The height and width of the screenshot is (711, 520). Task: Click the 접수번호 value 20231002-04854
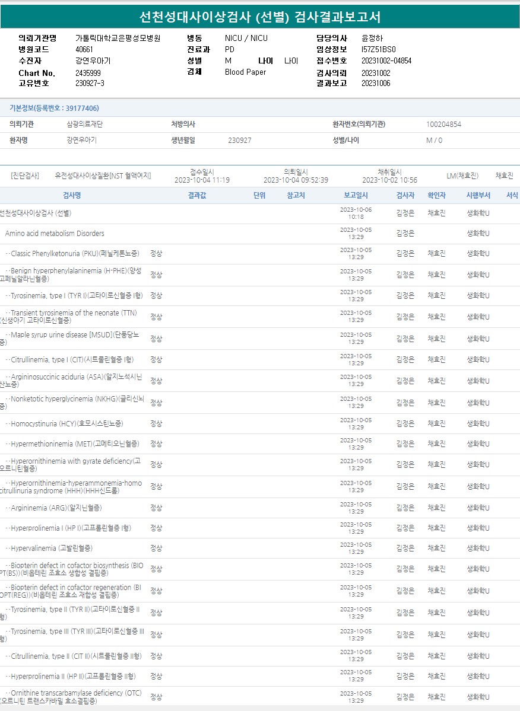(386, 61)
